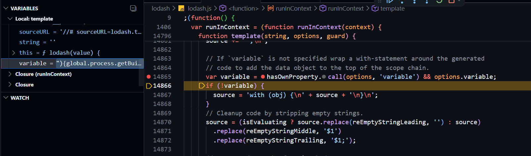Toggle the red gutter breakpoint on line 14865
This screenshot has width=531, height=156.
(149, 77)
